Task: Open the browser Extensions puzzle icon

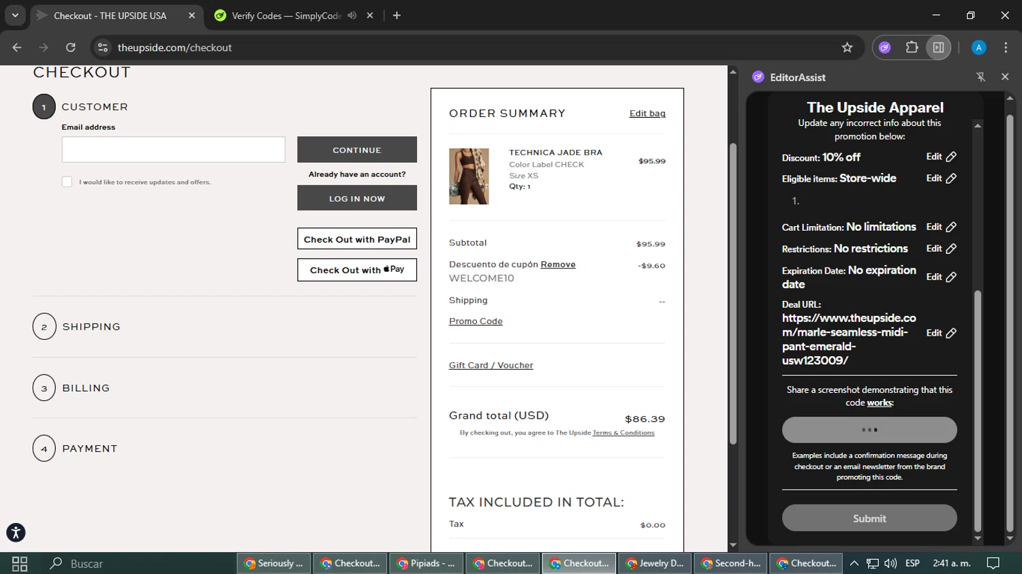Action: [x=912, y=48]
